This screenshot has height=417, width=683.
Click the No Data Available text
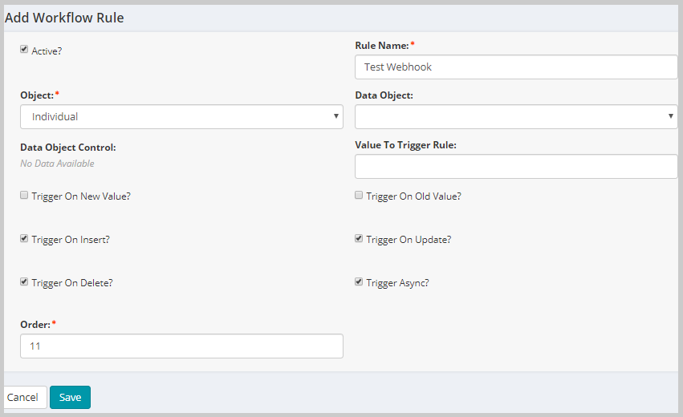[57, 164]
